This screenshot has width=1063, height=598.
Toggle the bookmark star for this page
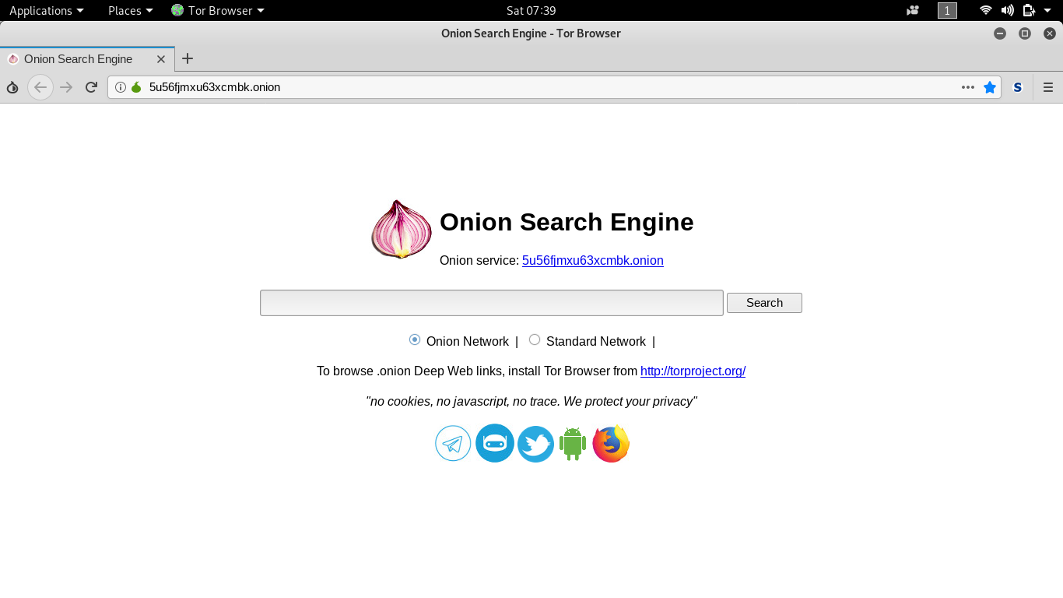point(990,87)
